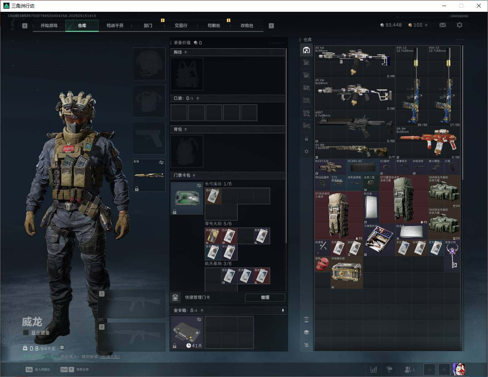
Task: Open the 开始游戏 tab
Action: (x=49, y=25)
